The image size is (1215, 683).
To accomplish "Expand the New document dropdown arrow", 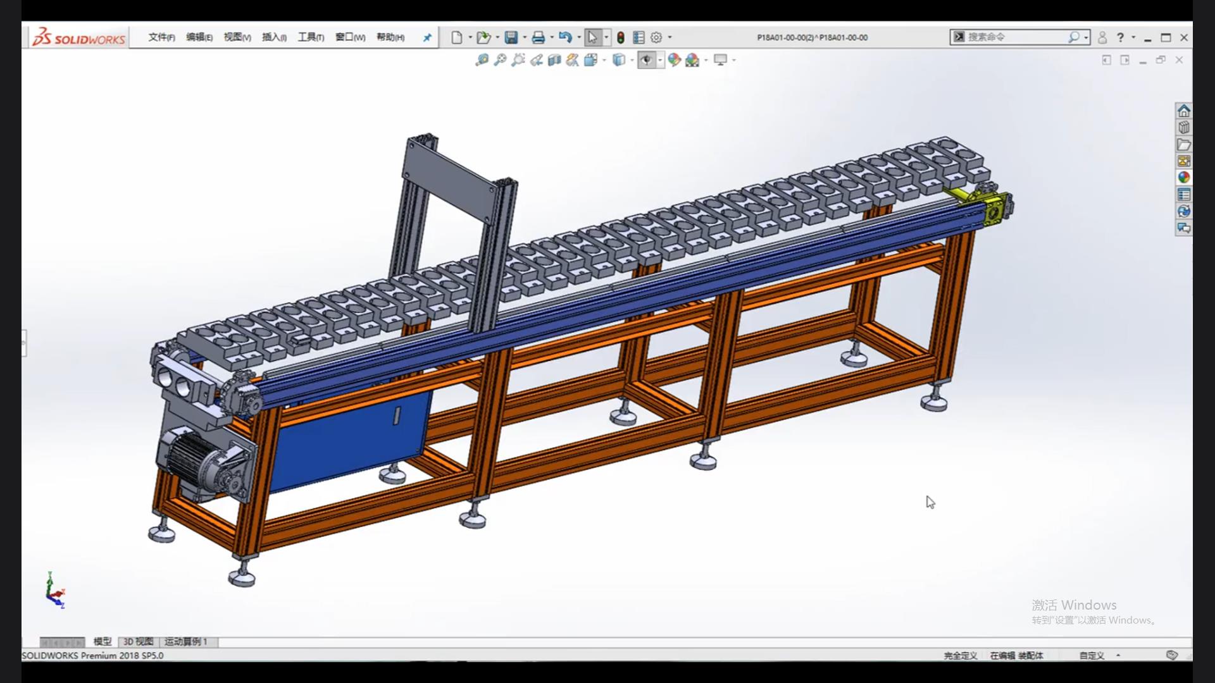I will tap(470, 37).
